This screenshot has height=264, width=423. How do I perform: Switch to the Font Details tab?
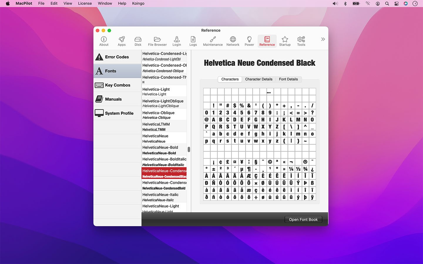tap(288, 79)
